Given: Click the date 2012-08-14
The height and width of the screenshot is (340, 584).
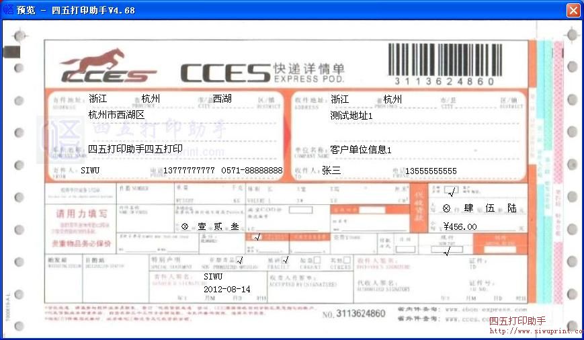Looking at the screenshot, I should 227,290.
